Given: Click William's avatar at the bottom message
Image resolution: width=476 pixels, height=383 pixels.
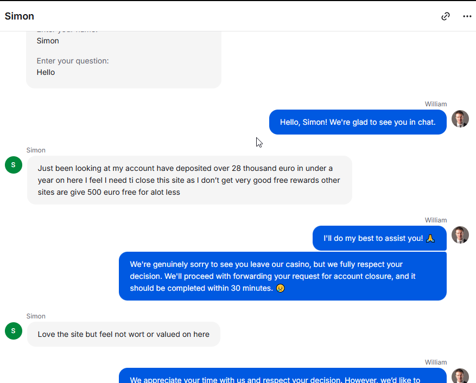Looking at the screenshot, I should pyautogui.click(x=460, y=376).
